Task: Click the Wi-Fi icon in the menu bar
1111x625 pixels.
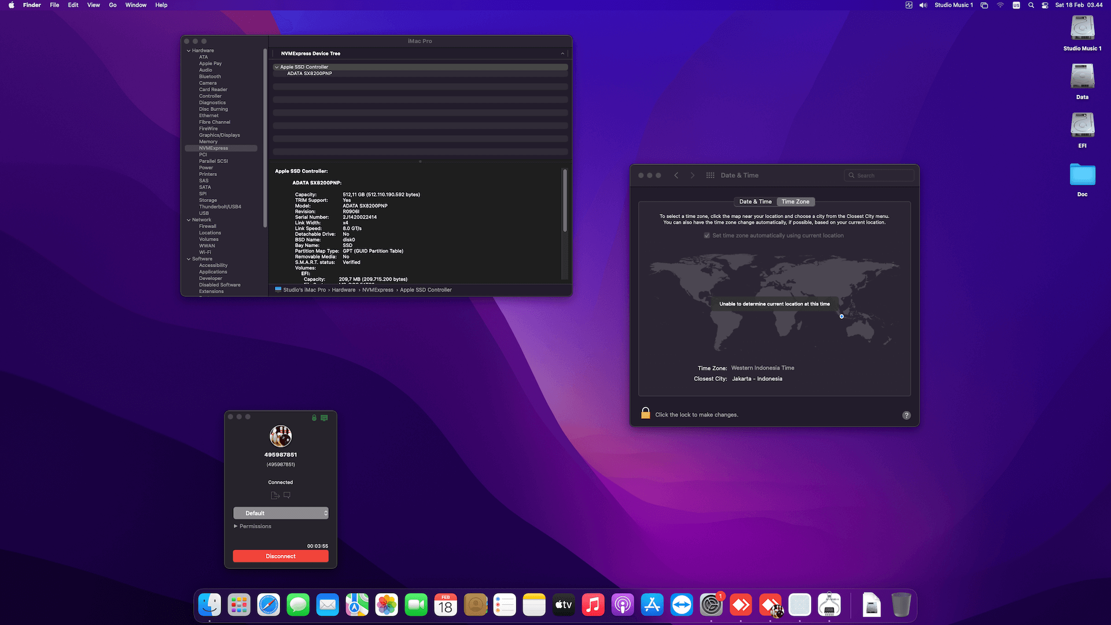Action: coord(1000,5)
